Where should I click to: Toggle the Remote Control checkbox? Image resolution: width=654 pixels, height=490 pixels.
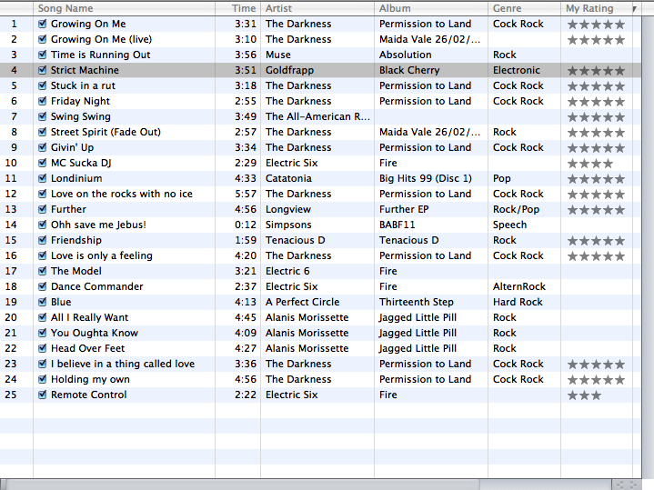click(42, 395)
